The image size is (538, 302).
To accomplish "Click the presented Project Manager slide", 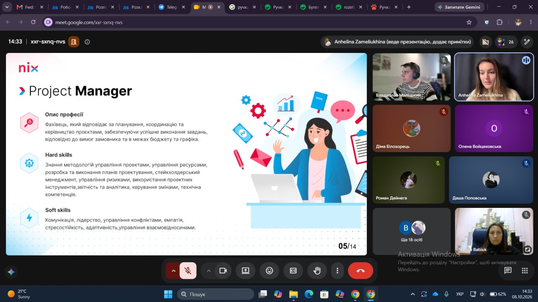I will click(186, 154).
